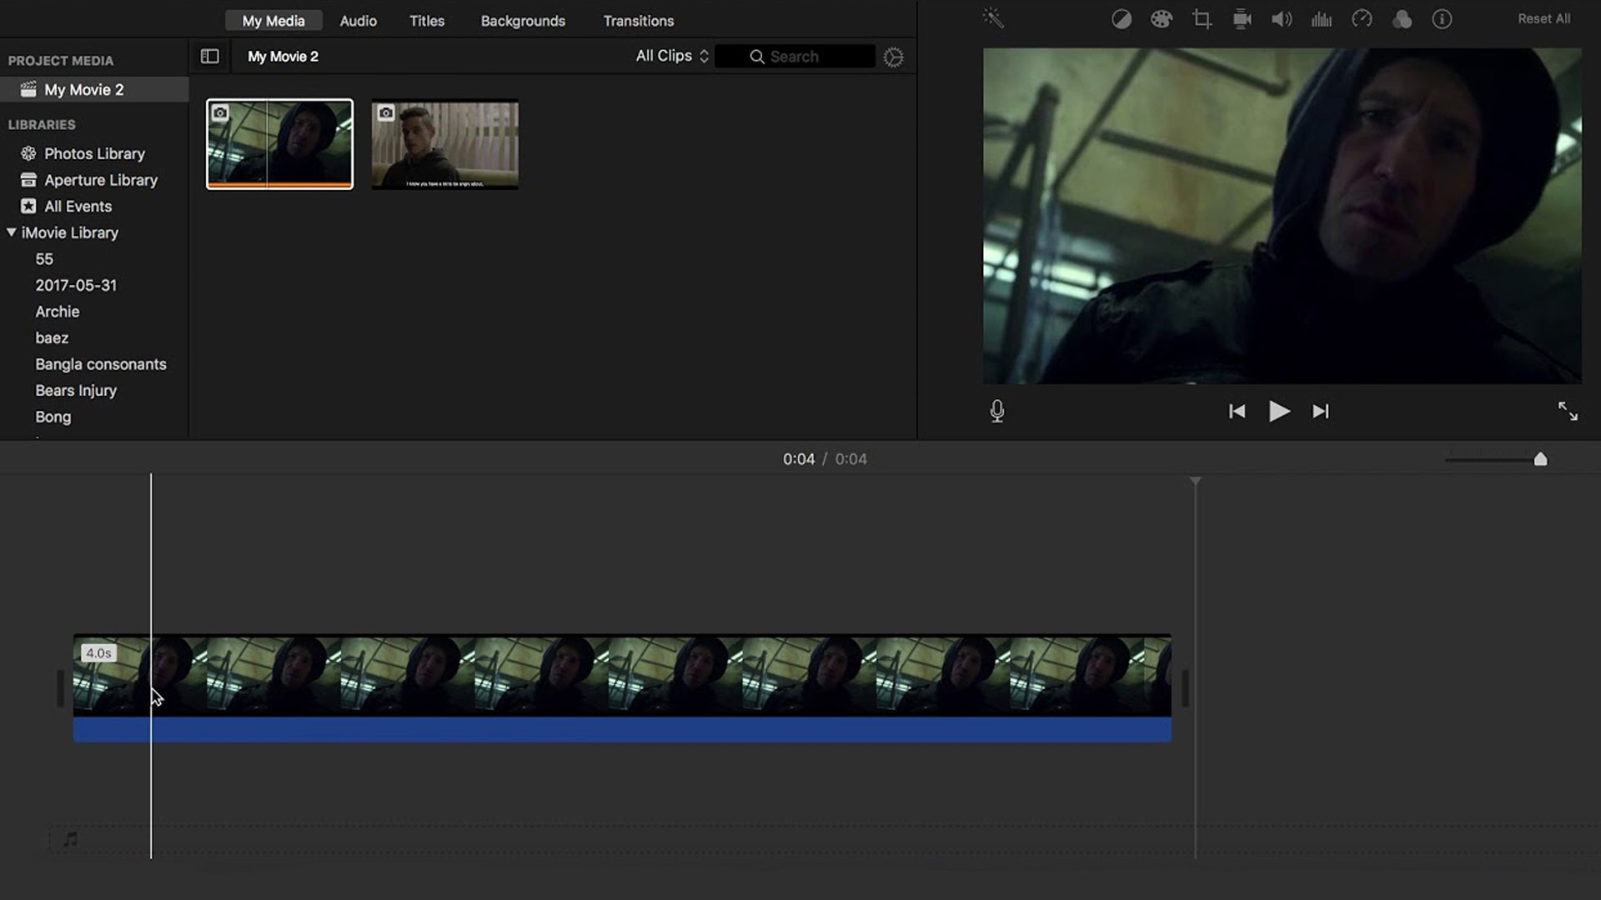Viewport: 1601px width, 900px height.
Task: Open the Transitions tab
Action: (x=639, y=21)
